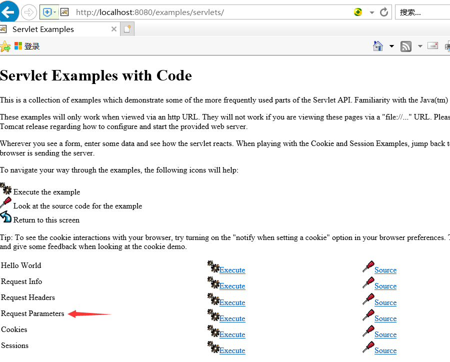The image size is (450, 362).
Task: Click the Home icon in command bar
Action: [378, 46]
